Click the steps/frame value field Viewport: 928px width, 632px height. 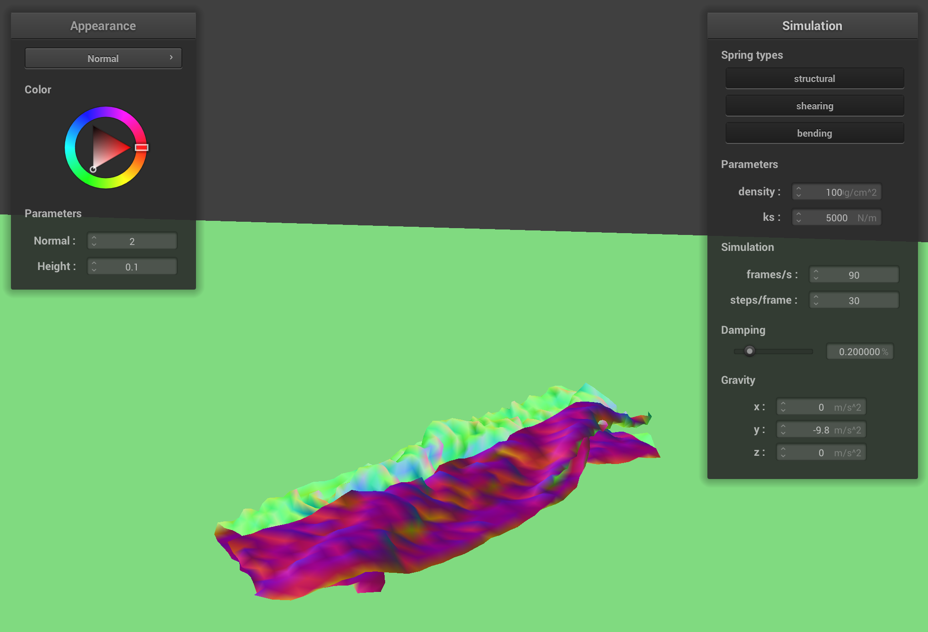coord(854,300)
